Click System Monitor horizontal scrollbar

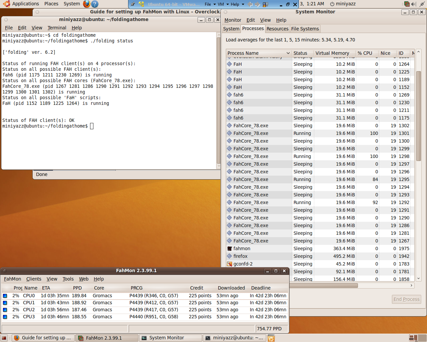pos(324,286)
